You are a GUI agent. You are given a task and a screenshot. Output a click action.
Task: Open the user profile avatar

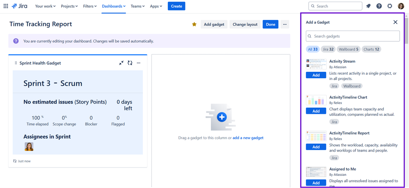click(x=401, y=6)
